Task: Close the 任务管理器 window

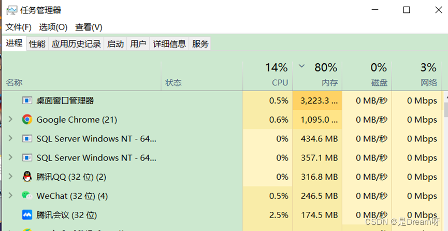Action: 439,10
